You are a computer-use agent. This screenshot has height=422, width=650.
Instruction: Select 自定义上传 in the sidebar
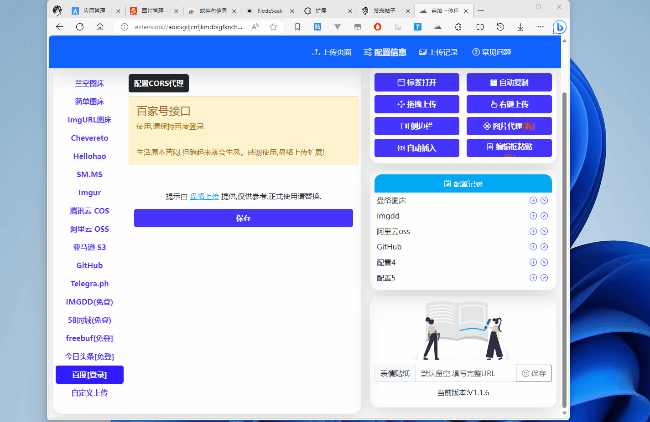[x=89, y=393]
